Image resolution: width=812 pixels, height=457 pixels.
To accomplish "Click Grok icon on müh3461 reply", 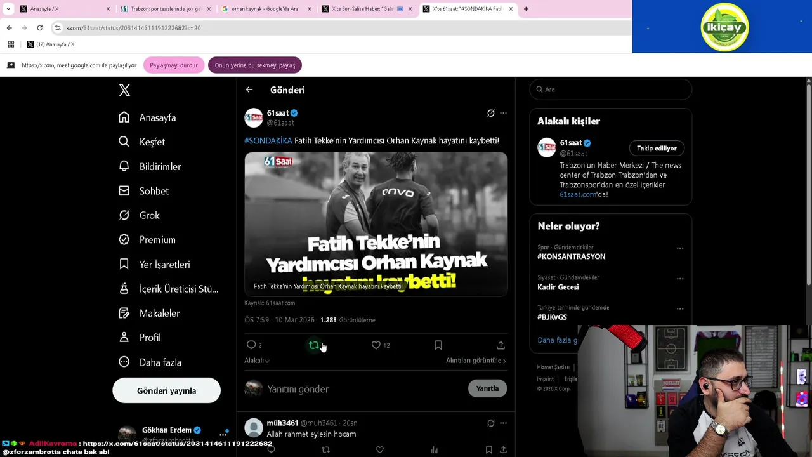I will tap(490, 423).
